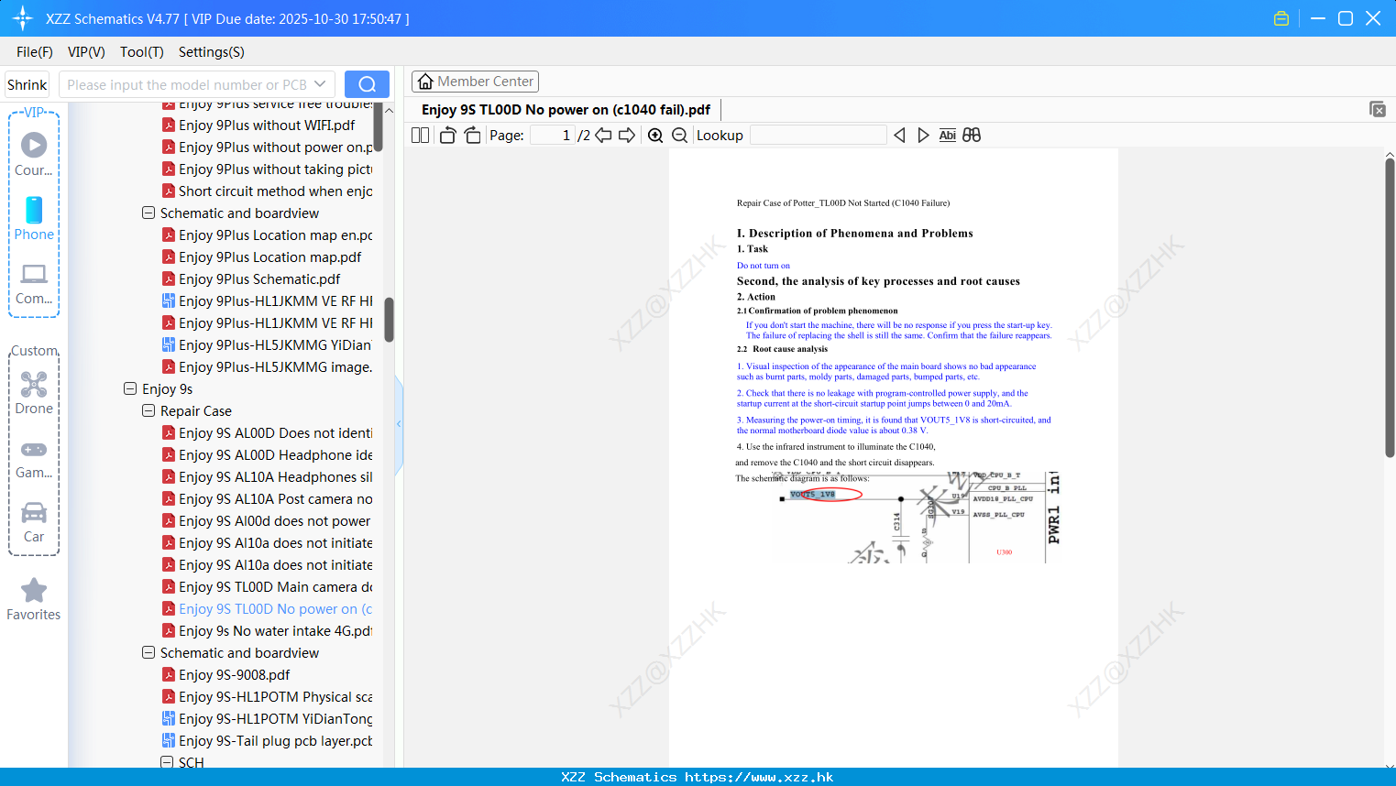Open Enjoy 9Plus Schematic.pdf
The height and width of the screenshot is (786, 1396).
click(259, 278)
